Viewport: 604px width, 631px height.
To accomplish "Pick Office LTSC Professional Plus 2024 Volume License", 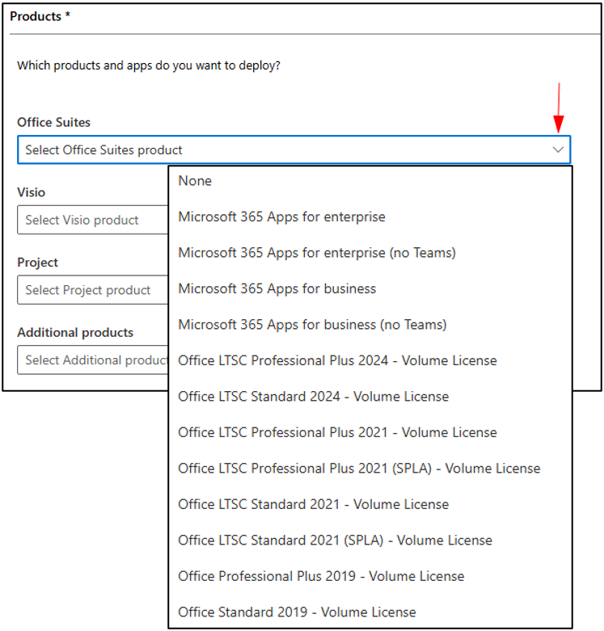I will [370, 360].
